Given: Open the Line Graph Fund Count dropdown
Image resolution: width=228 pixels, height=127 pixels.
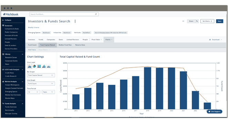Looking at the screenshot, I should 41,83.
